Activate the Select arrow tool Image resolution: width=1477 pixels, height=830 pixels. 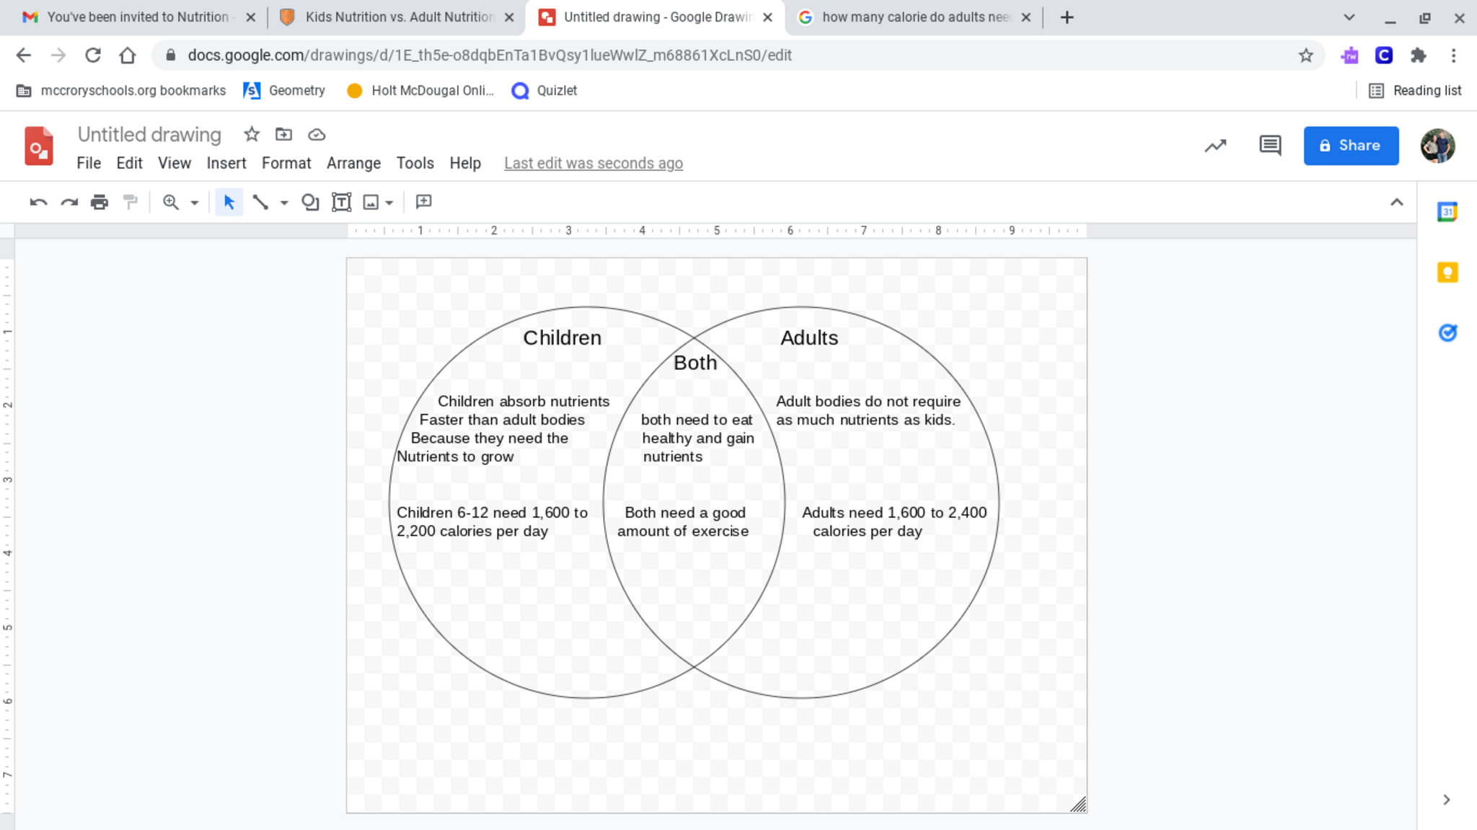click(229, 203)
